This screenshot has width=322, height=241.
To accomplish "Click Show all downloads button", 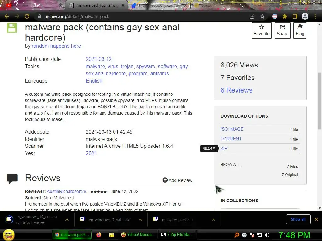I will [x=298, y=219].
